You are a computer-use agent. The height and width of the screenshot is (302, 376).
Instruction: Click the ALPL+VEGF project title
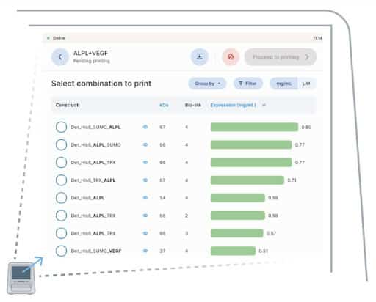pos(90,53)
